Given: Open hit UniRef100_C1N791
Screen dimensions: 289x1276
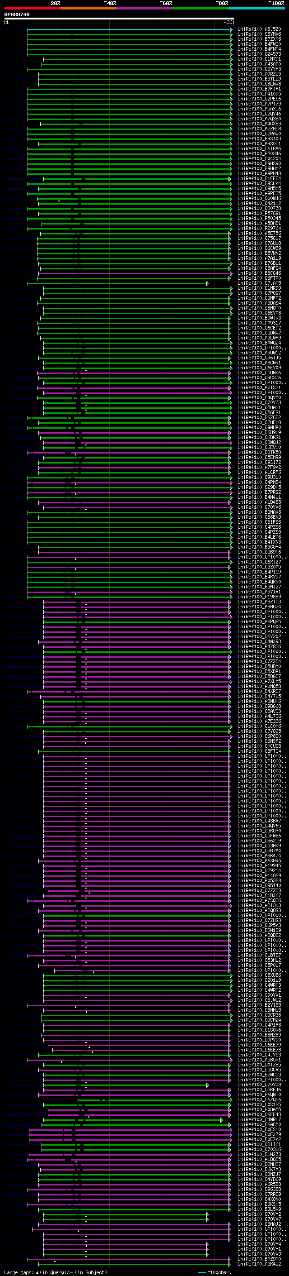Looking at the screenshot, I should (259, 59).
